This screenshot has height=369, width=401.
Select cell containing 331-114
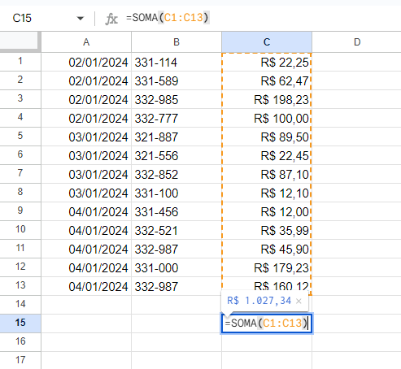(177, 62)
